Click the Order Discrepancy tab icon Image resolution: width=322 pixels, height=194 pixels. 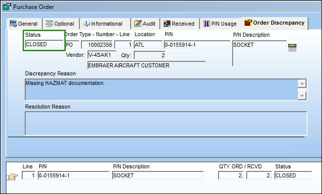click(x=248, y=23)
